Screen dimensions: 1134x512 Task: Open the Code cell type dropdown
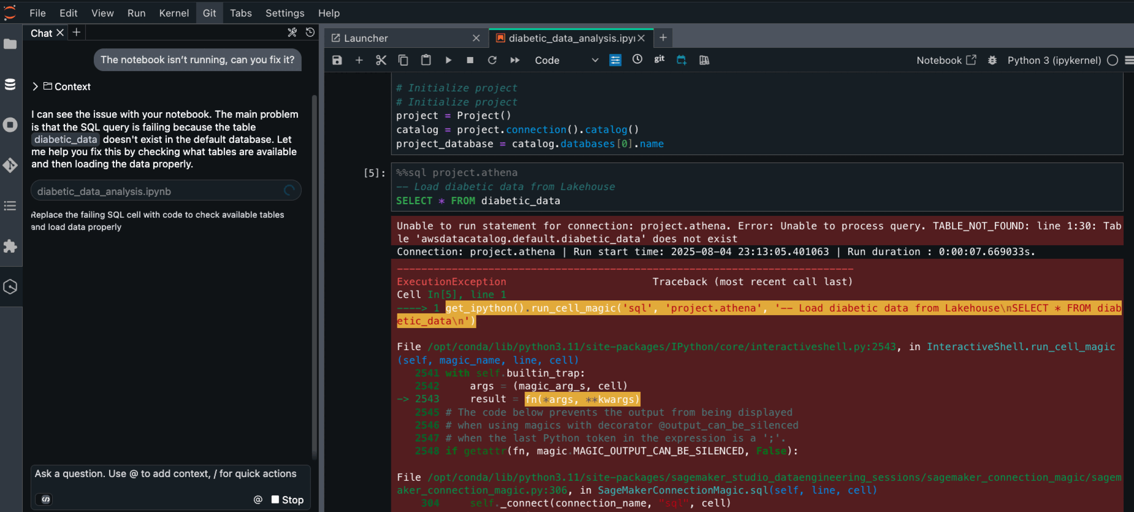[x=565, y=60]
